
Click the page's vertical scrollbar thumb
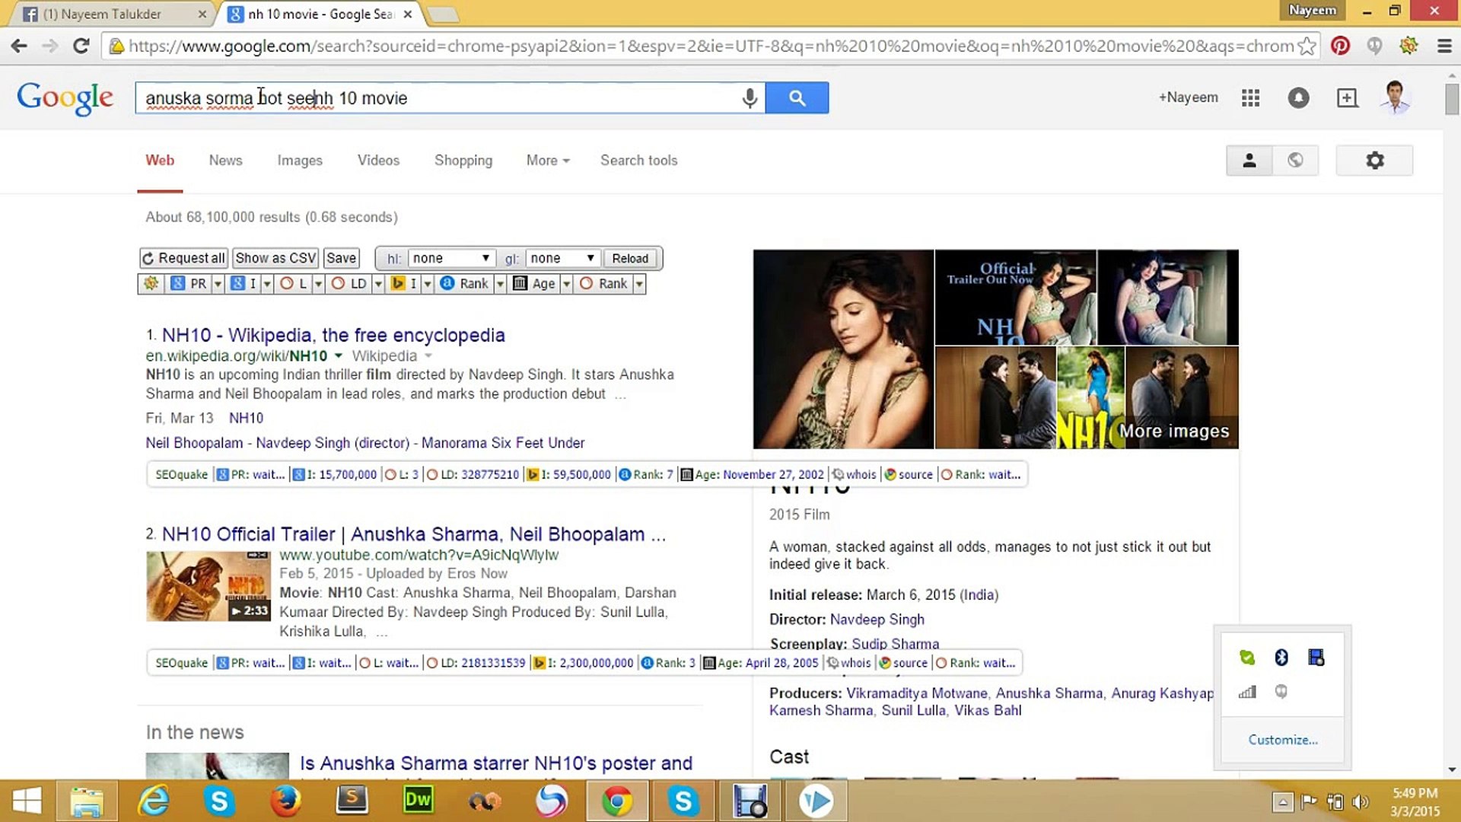(1451, 99)
